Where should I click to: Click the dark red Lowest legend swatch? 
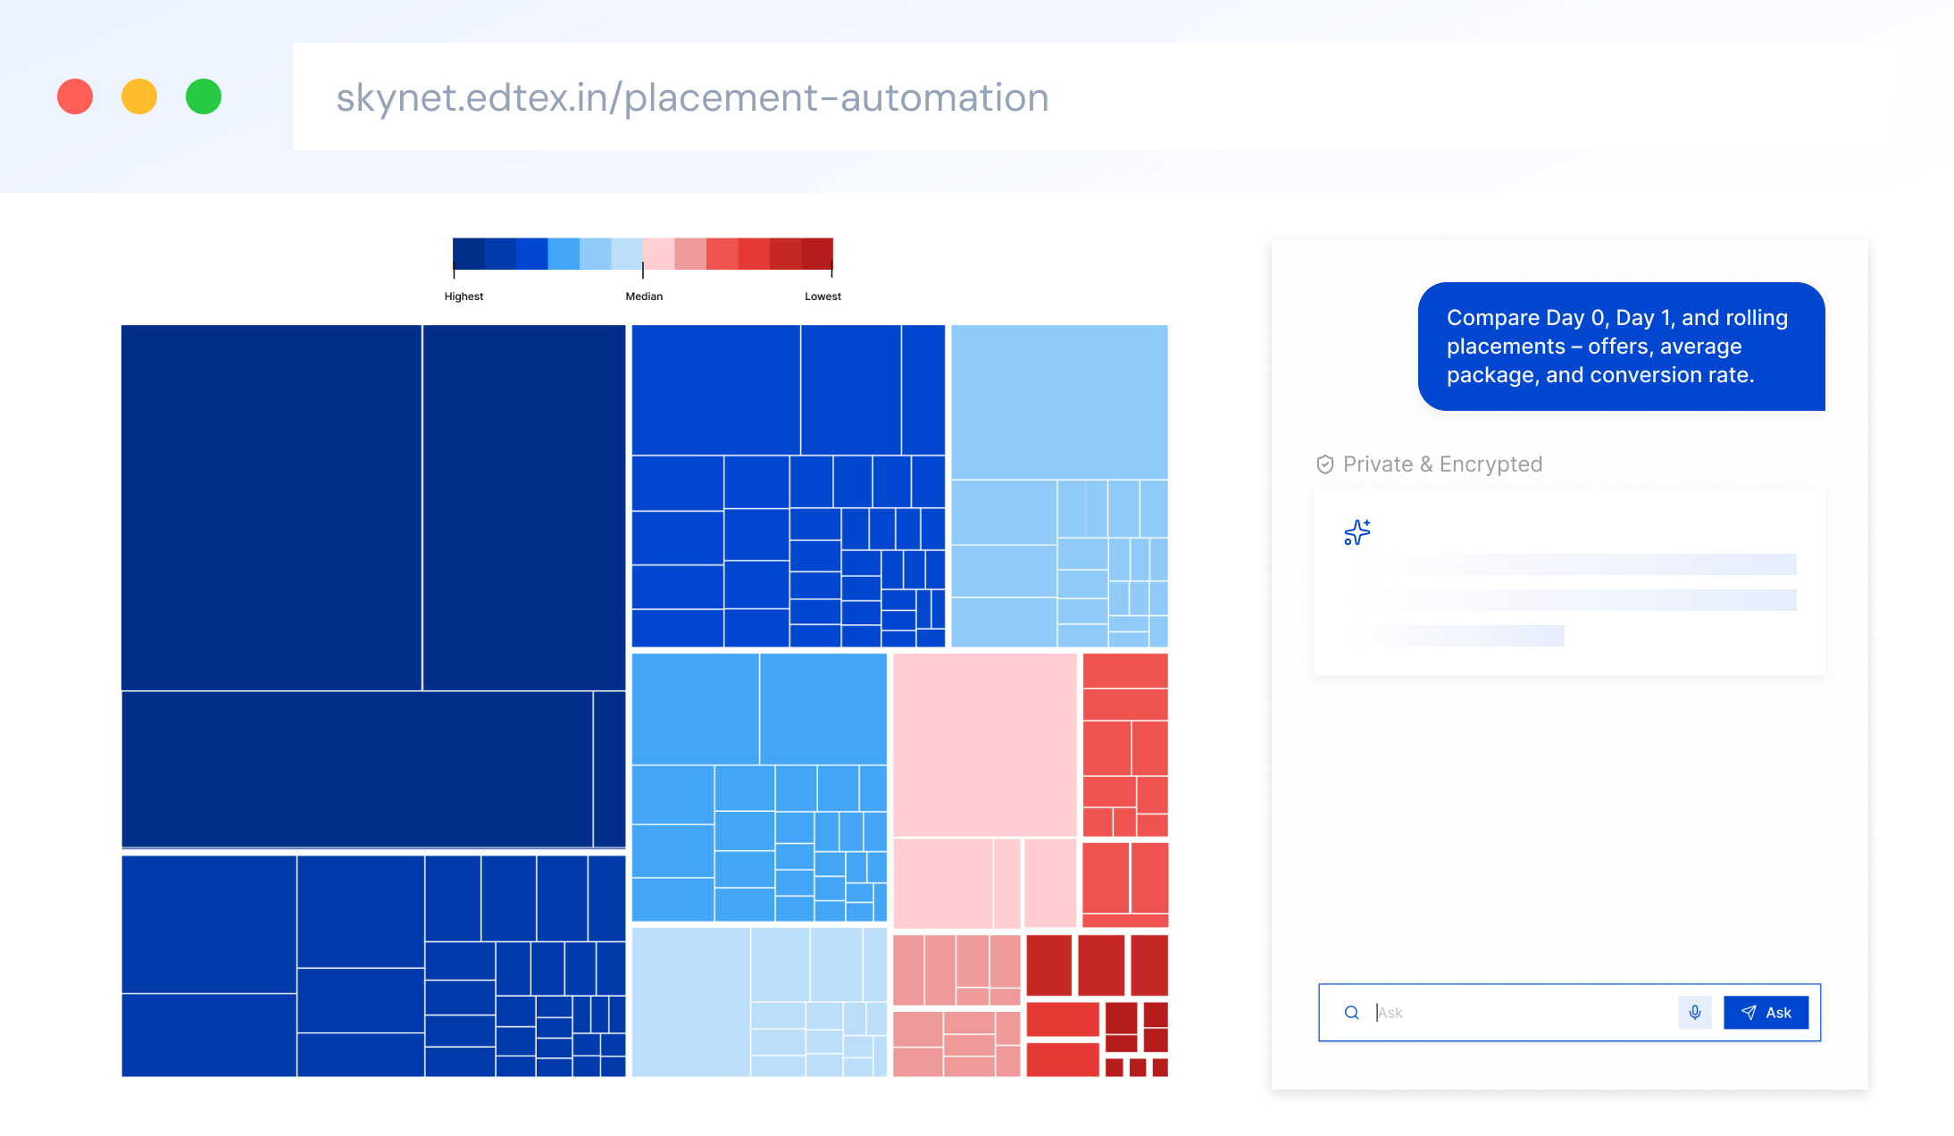point(817,254)
